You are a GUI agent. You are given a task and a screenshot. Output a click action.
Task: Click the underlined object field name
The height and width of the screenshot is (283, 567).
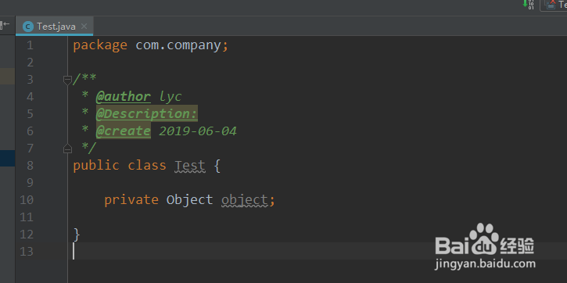tap(244, 200)
